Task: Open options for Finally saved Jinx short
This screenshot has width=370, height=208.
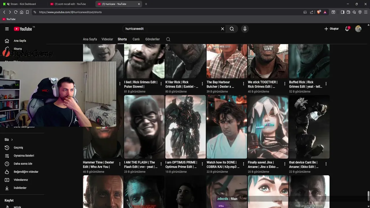Action: [x=285, y=164]
